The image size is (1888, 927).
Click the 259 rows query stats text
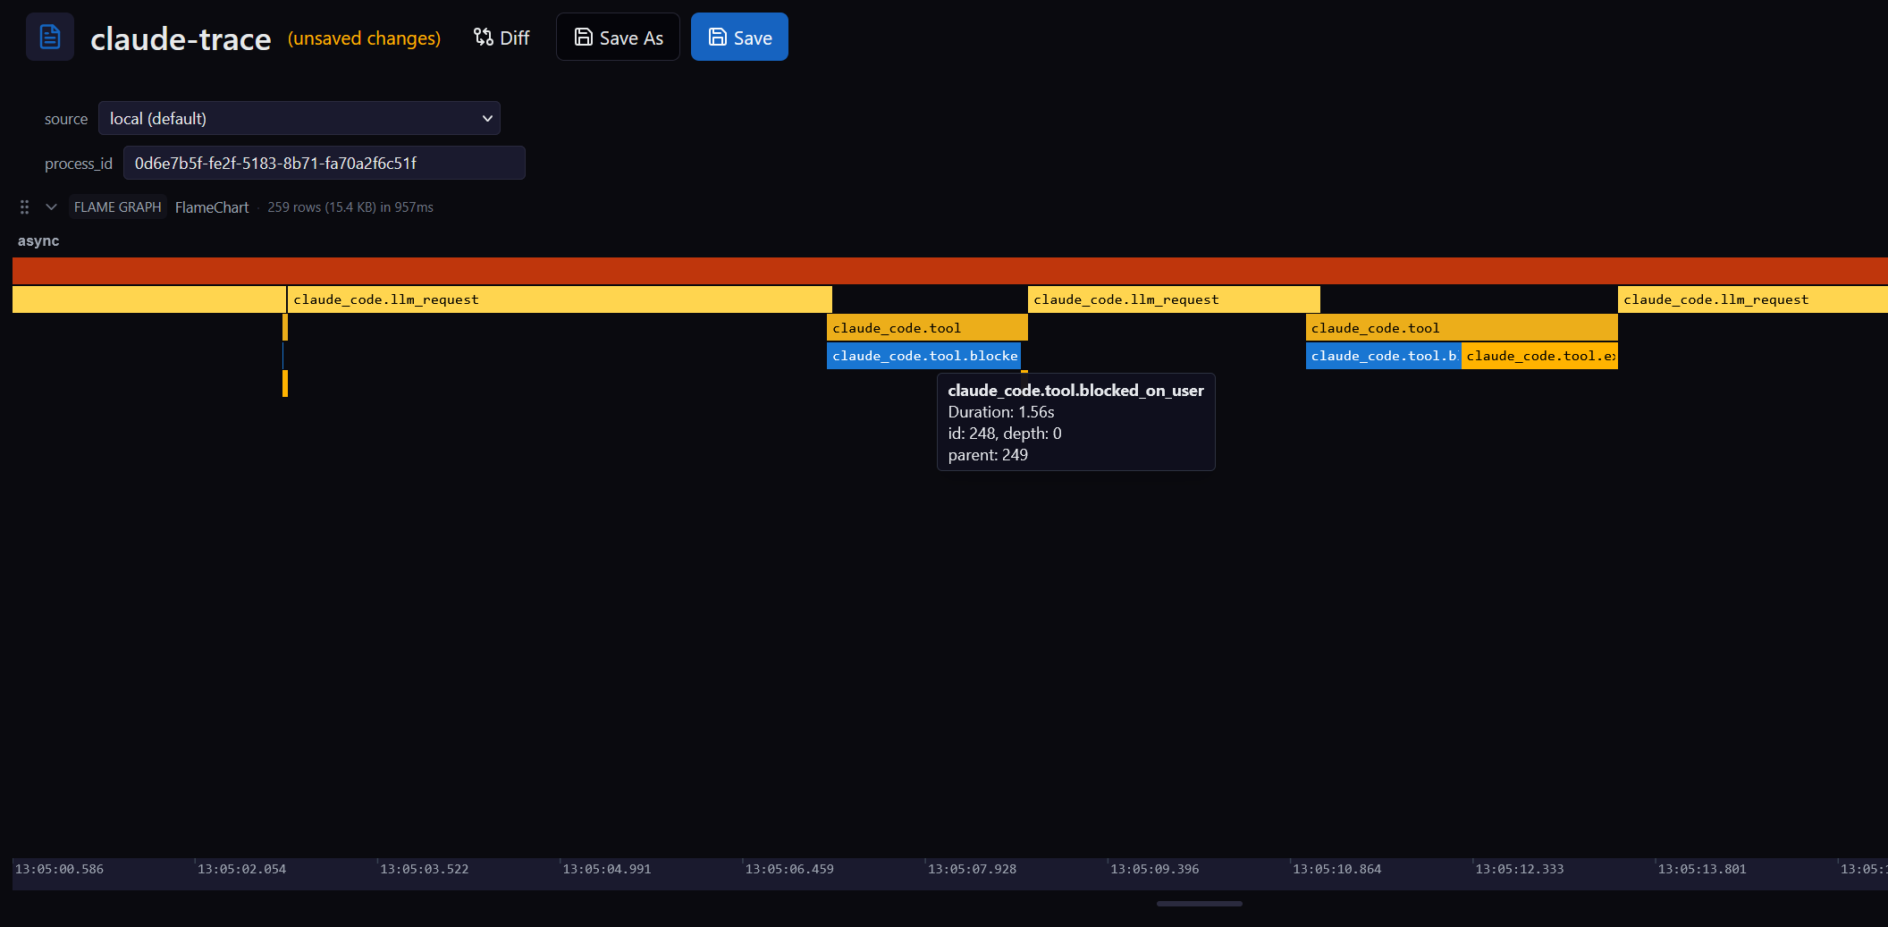[350, 206]
